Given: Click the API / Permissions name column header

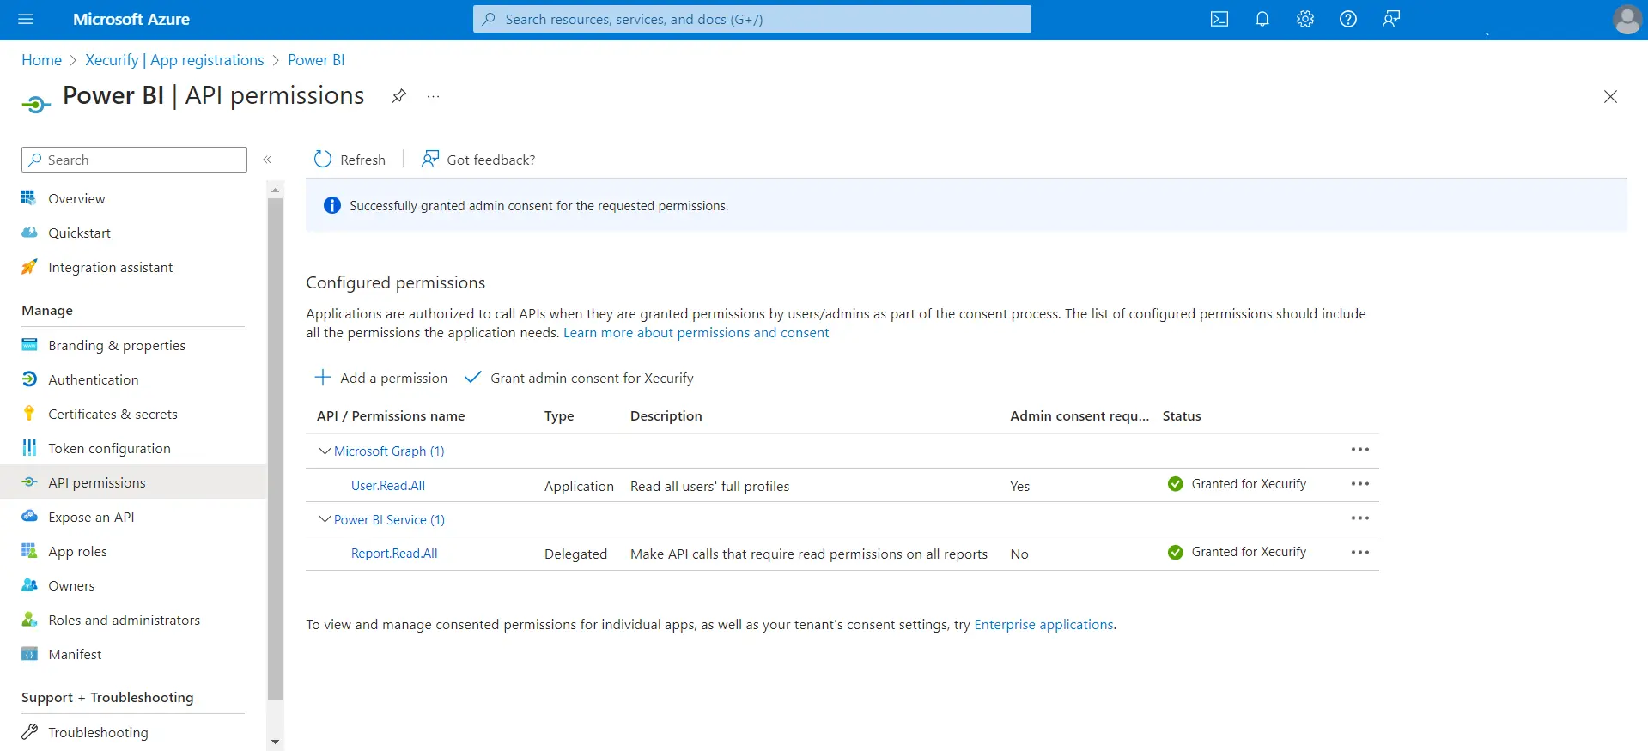Looking at the screenshot, I should point(391,415).
